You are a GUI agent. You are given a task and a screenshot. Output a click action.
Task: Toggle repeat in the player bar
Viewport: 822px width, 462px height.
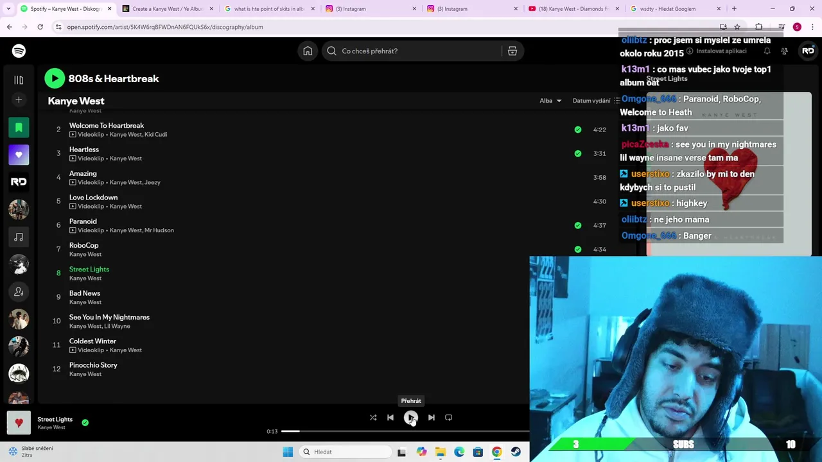point(449,417)
